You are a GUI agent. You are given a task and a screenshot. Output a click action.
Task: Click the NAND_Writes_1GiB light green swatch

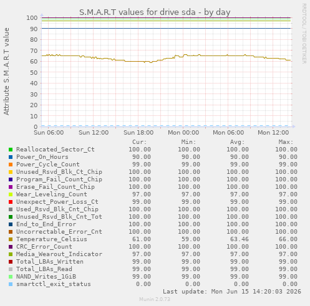pos(11,277)
